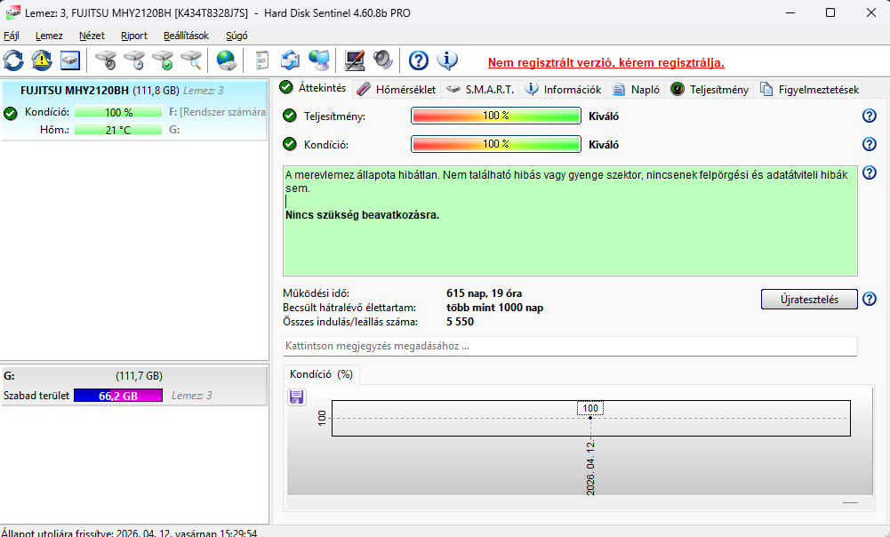
Task: Click the Teljesítmény 100 % gradient bar
Action: pos(496,116)
